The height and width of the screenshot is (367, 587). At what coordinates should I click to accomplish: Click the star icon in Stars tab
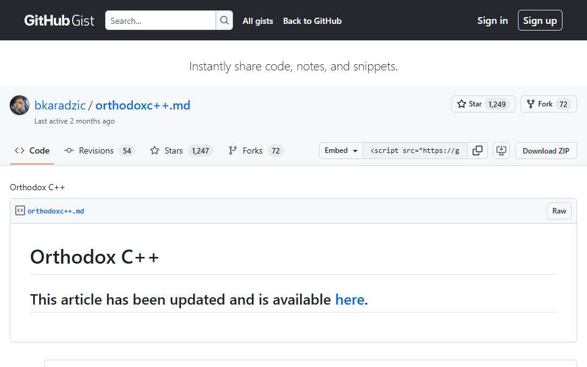tap(155, 150)
